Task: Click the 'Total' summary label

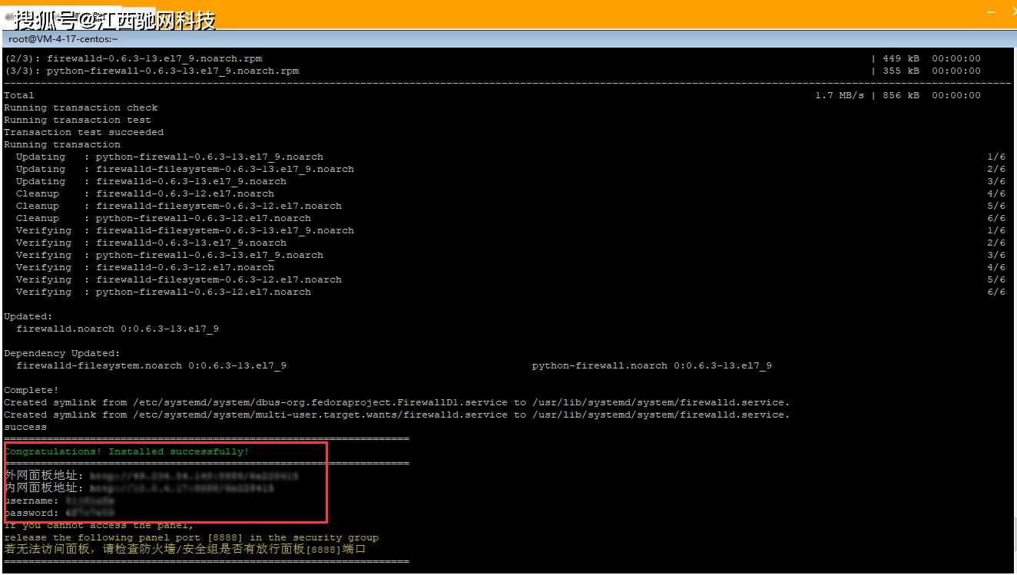Action: coord(19,95)
